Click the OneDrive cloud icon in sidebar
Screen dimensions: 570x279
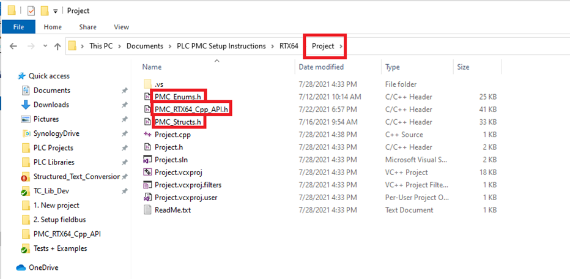tap(21, 267)
